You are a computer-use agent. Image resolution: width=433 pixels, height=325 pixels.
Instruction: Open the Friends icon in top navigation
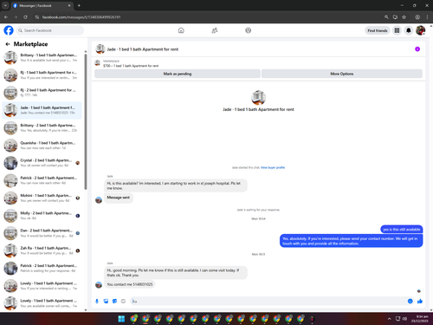(x=215, y=30)
